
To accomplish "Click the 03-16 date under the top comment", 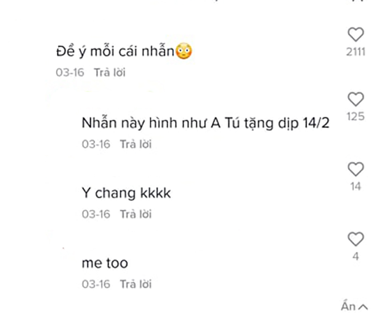I will point(70,72).
